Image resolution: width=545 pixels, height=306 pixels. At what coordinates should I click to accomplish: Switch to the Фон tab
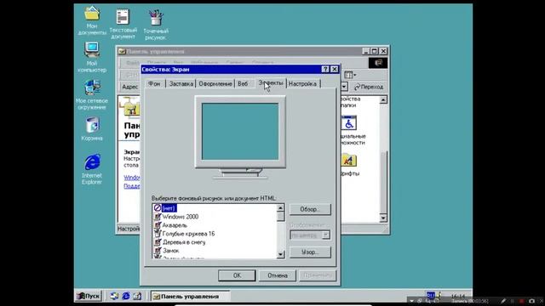pyautogui.click(x=154, y=84)
